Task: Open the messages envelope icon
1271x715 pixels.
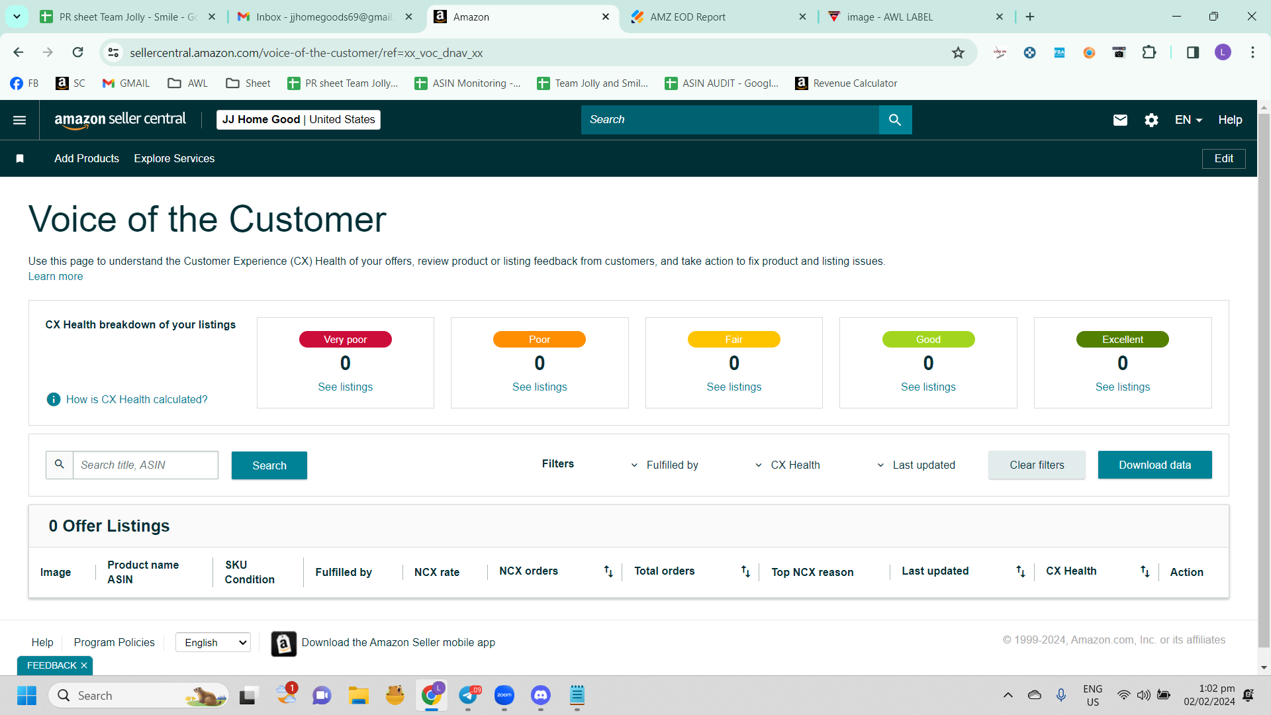Action: 1120,120
